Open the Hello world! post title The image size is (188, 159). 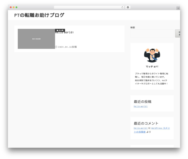[64, 32]
